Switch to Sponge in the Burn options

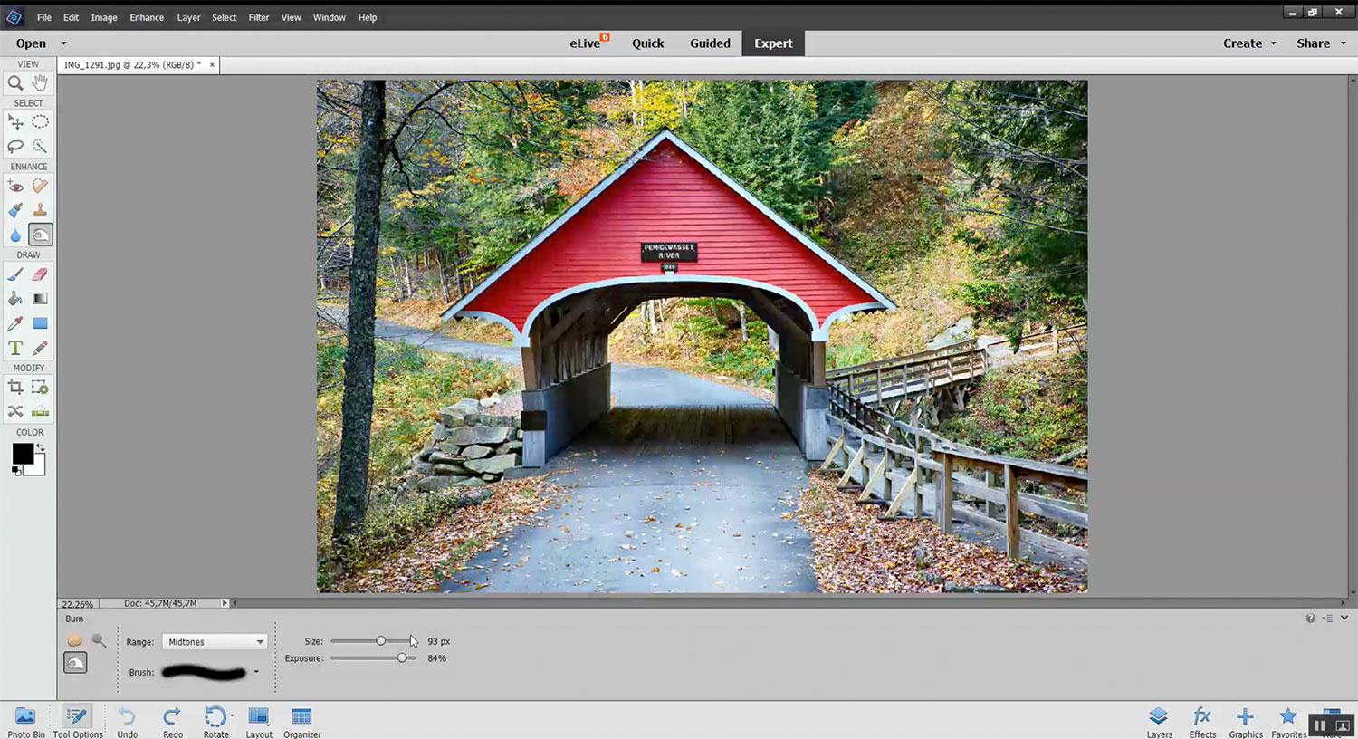point(75,641)
